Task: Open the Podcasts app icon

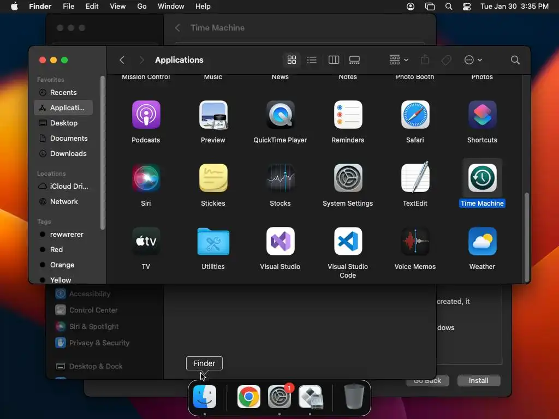Action: click(146, 115)
